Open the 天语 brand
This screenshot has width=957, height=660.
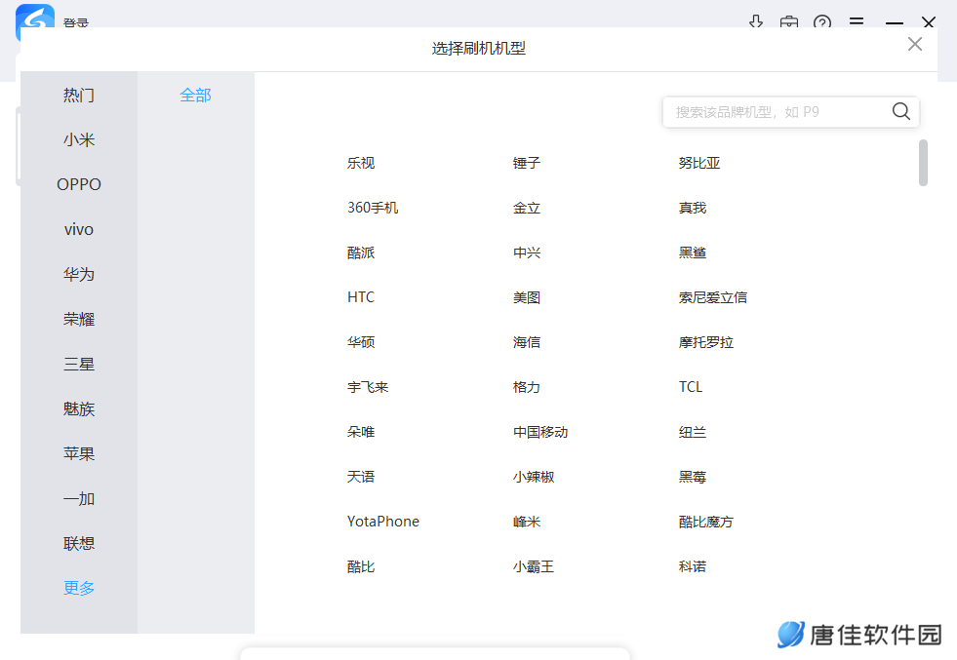[x=361, y=477]
